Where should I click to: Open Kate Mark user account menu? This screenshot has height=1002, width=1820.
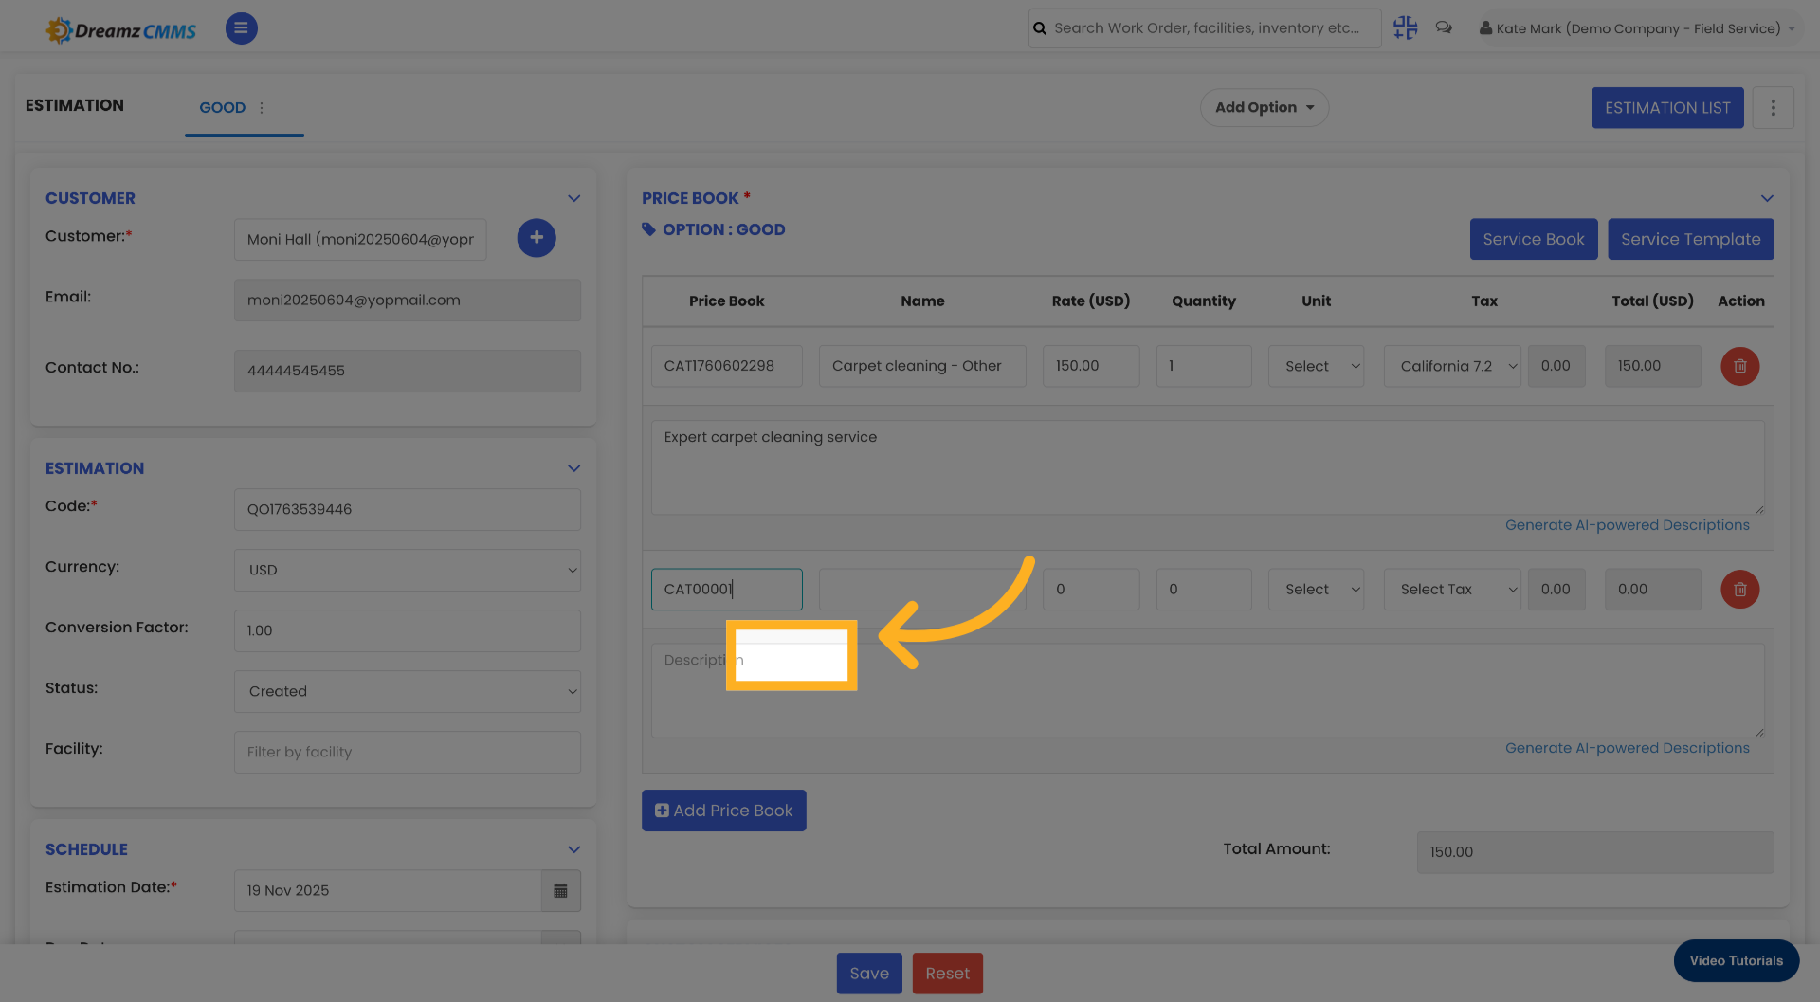(x=1637, y=28)
